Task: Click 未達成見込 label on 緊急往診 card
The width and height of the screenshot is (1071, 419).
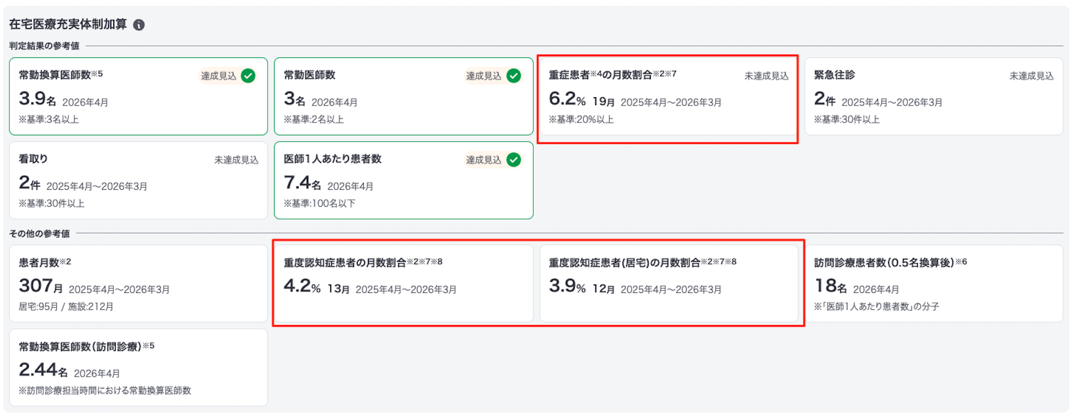Action: pyautogui.click(x=1031, y=76)
